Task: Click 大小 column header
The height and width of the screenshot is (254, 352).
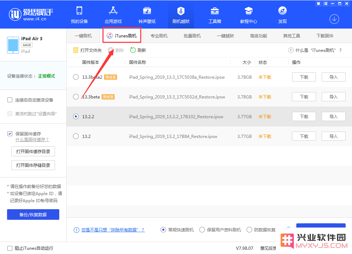Action: click(x=247, y=62)
